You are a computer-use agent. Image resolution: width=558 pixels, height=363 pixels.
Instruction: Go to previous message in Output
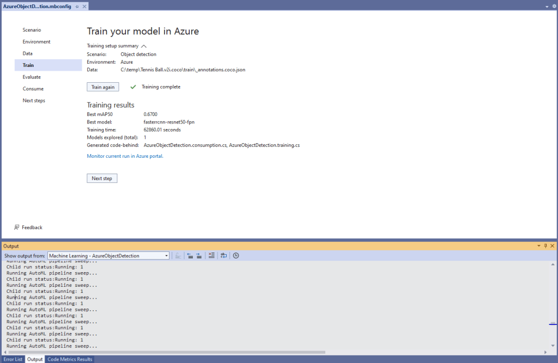tap(190, 255)
